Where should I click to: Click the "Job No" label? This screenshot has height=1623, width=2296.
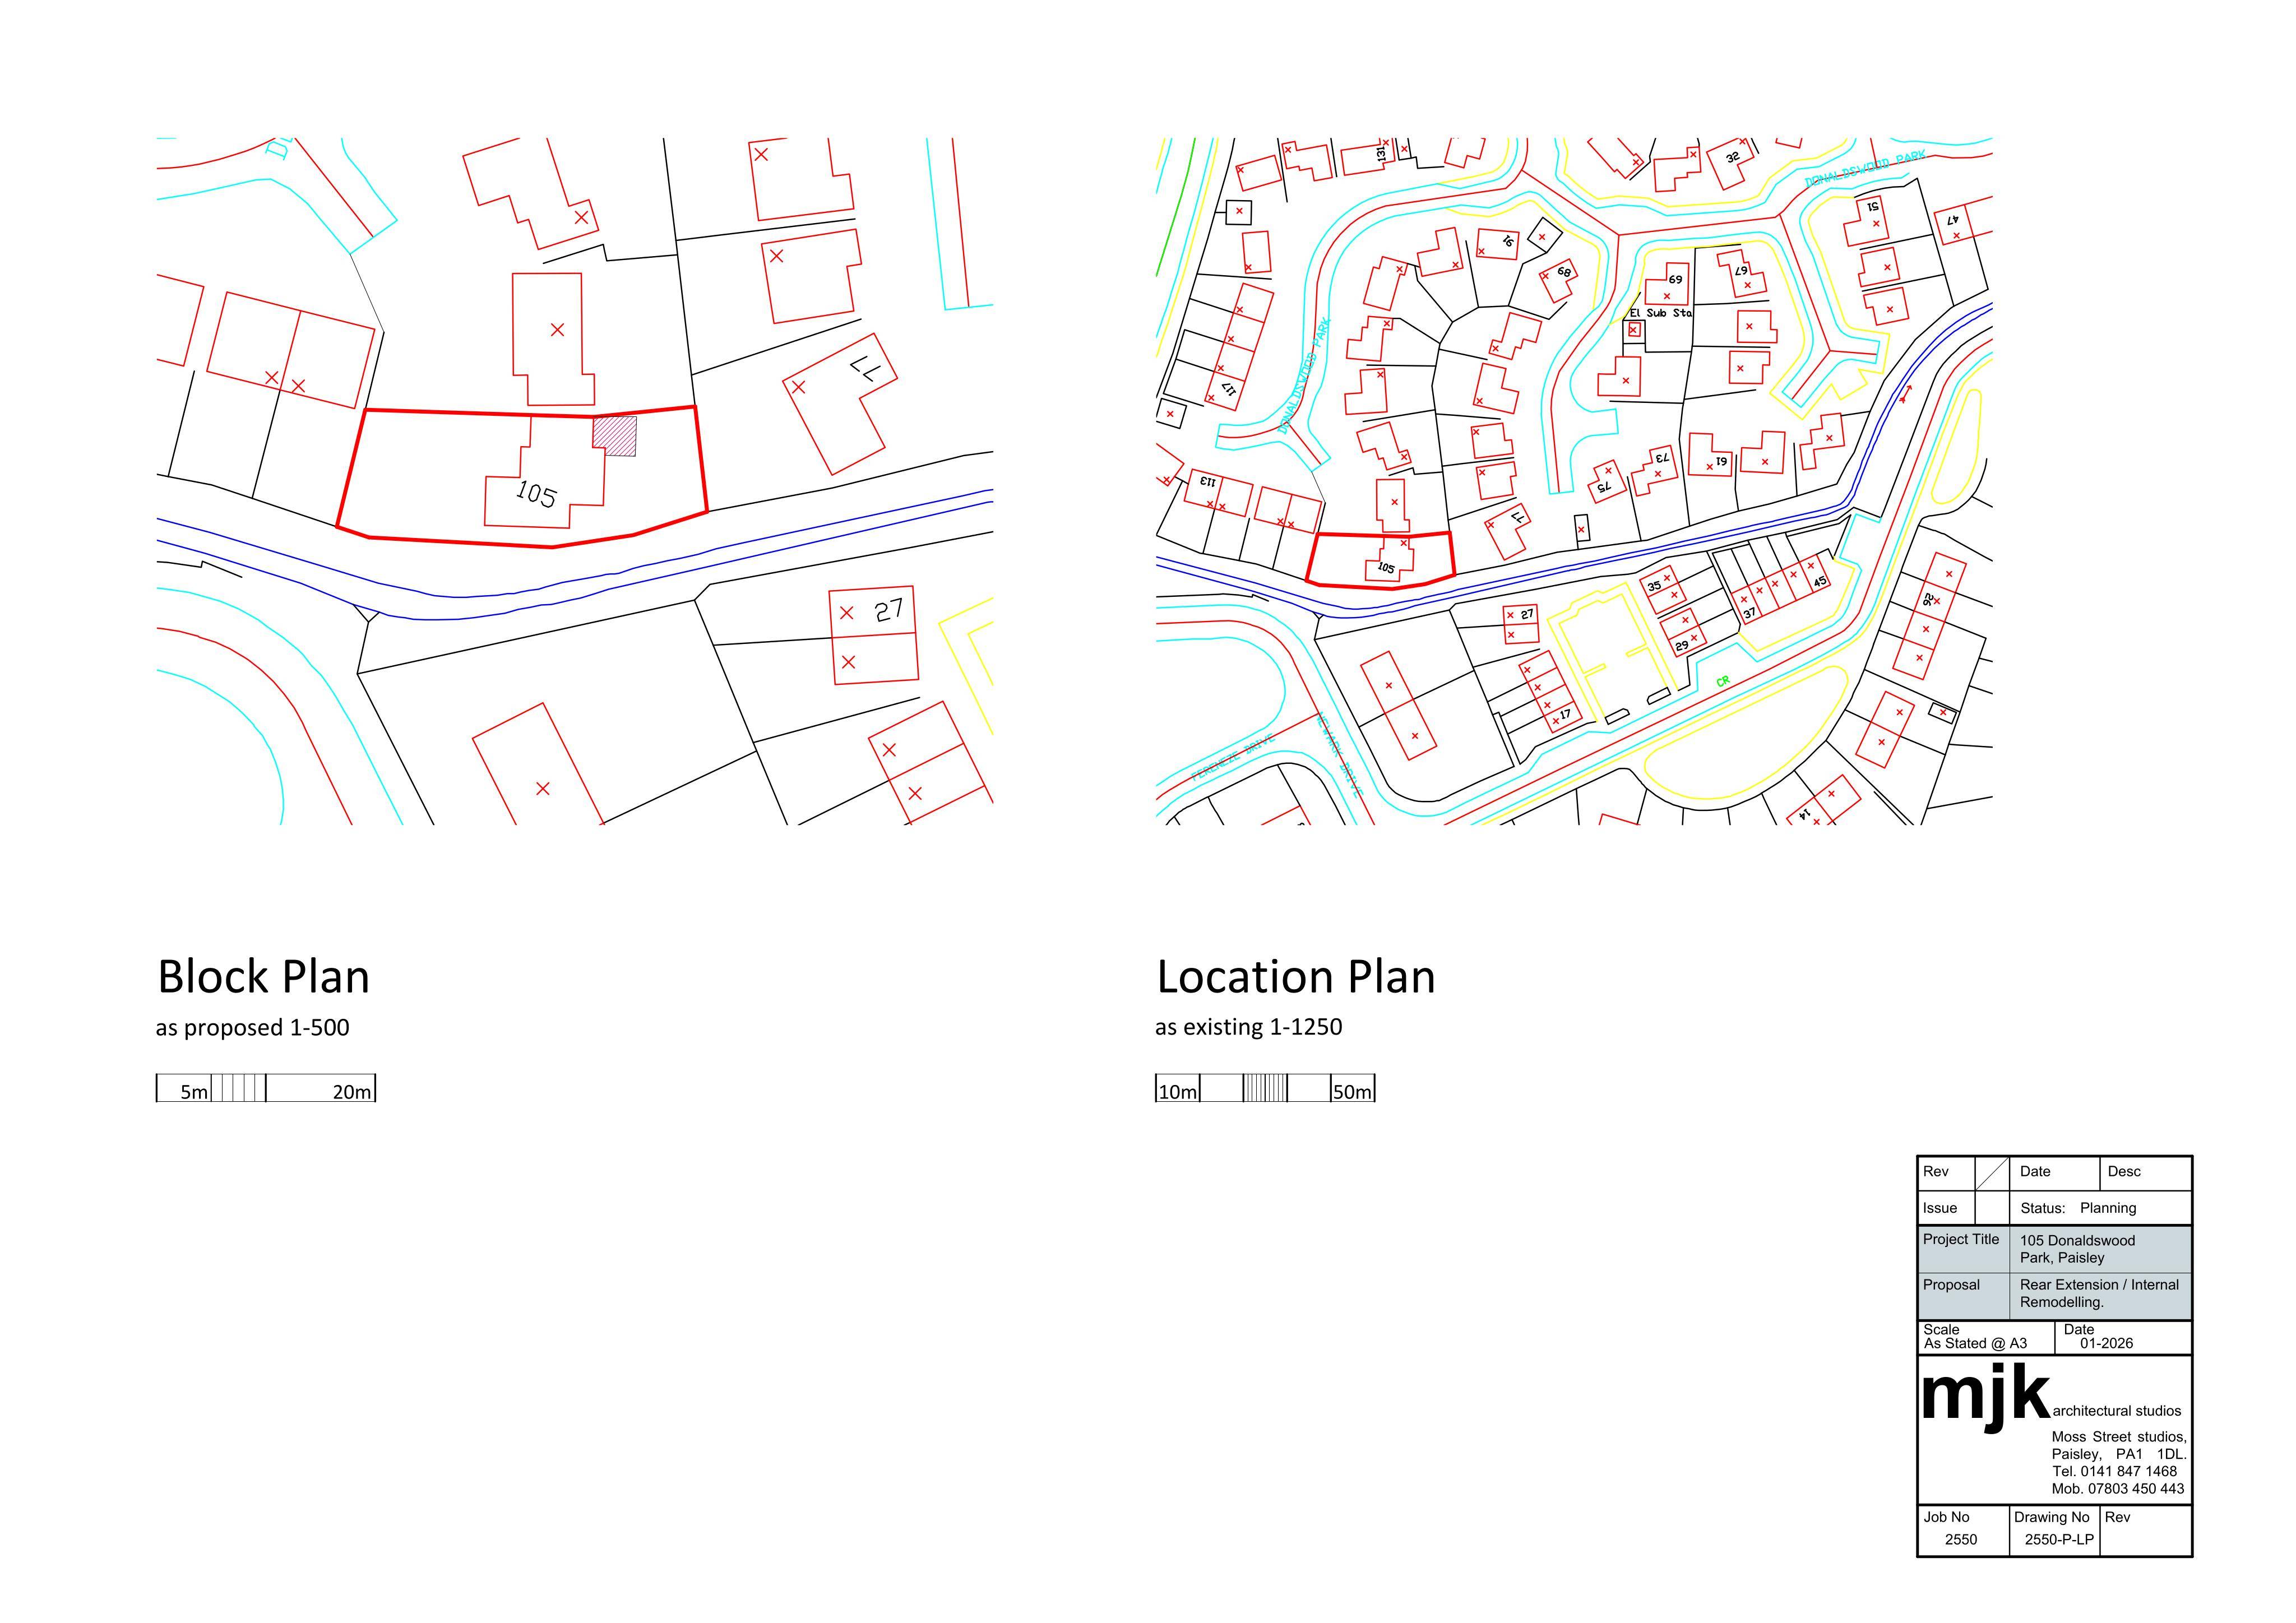point(1946,1517)
